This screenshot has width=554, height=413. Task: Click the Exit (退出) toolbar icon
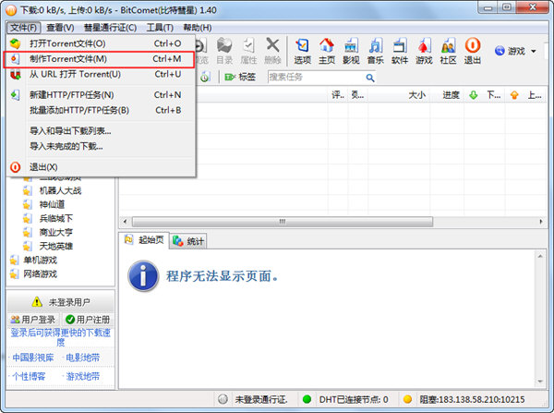[x=472, y=50]
